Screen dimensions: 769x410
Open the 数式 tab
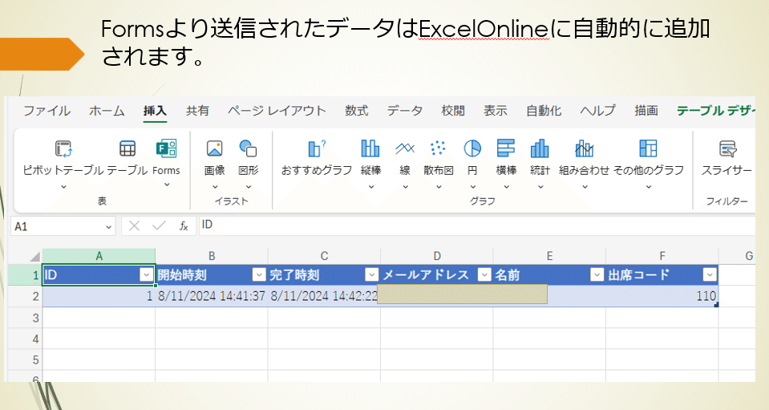(x=357, y=111)
